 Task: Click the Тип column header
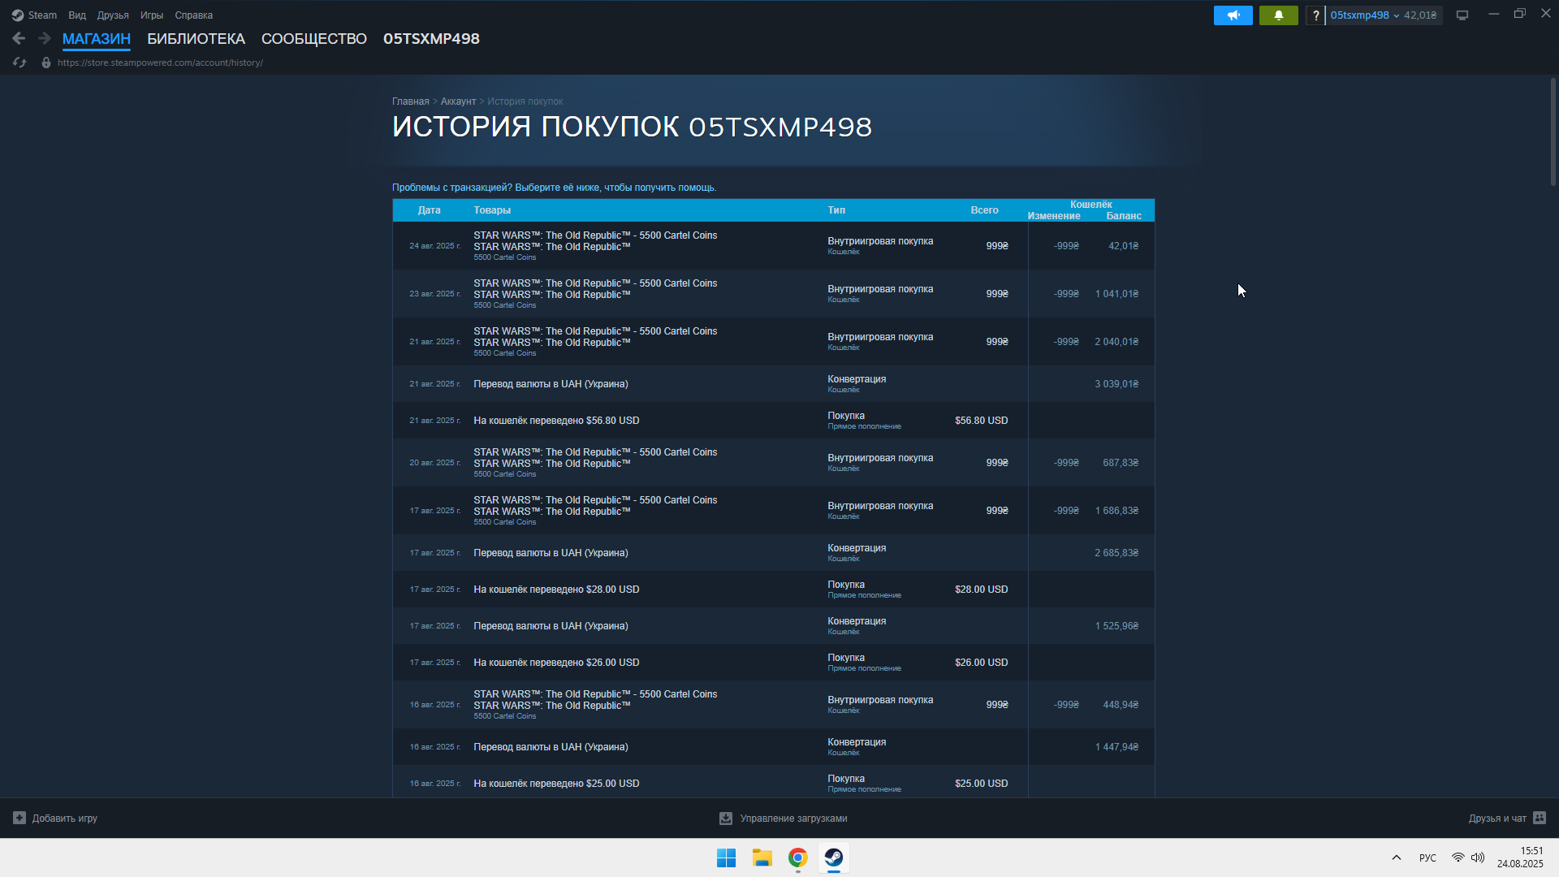tap(836, 210)
